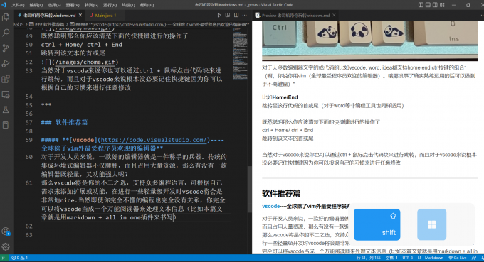
Task: Start Go Live server
Action: (458, 258)
